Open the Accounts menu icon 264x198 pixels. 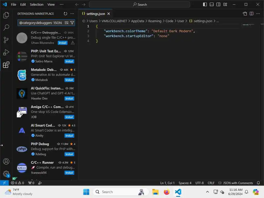(6, 161)
